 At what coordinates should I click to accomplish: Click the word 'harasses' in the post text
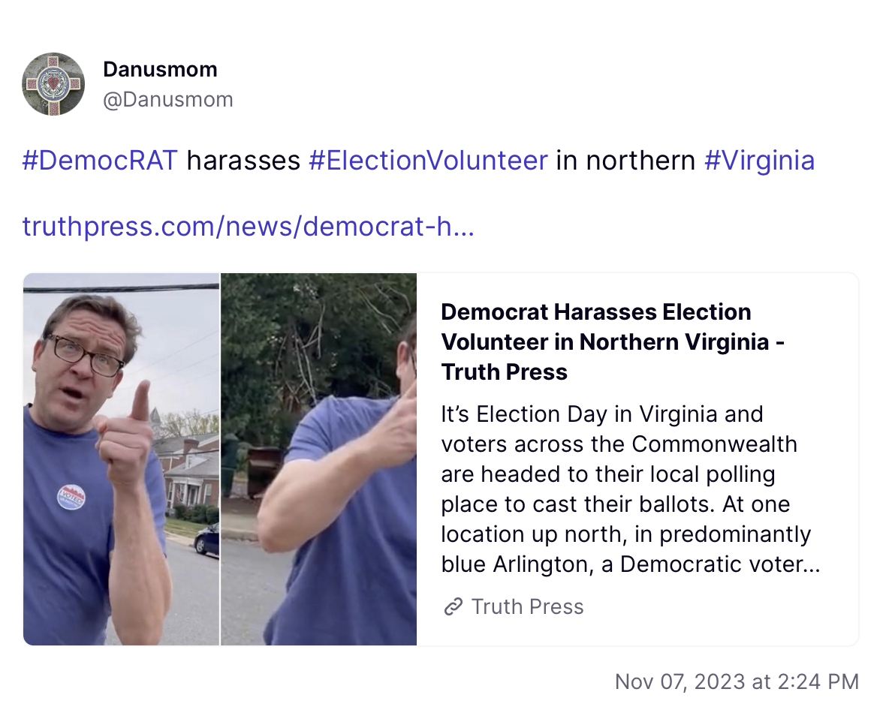[243, 161]
